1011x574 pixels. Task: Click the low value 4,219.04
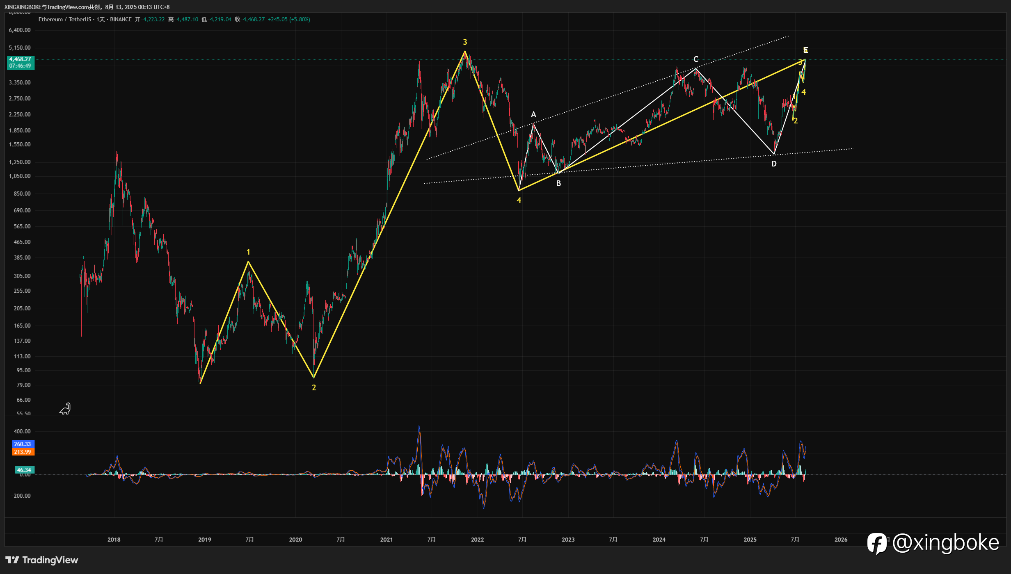pos(221,19)
